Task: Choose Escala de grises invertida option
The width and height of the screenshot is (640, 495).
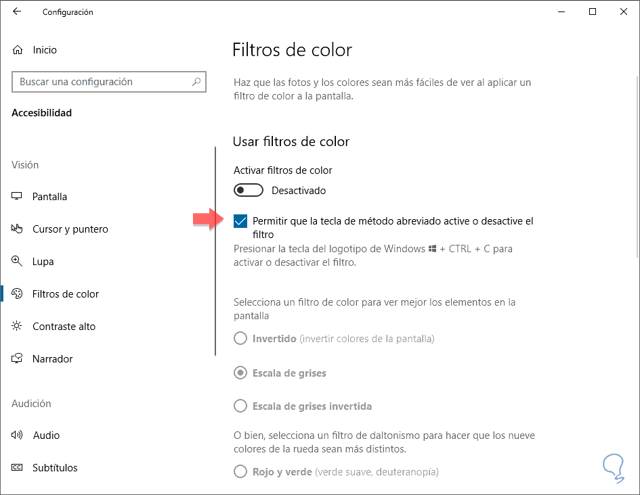Action: pyautogui.click(x=240, y=406)
